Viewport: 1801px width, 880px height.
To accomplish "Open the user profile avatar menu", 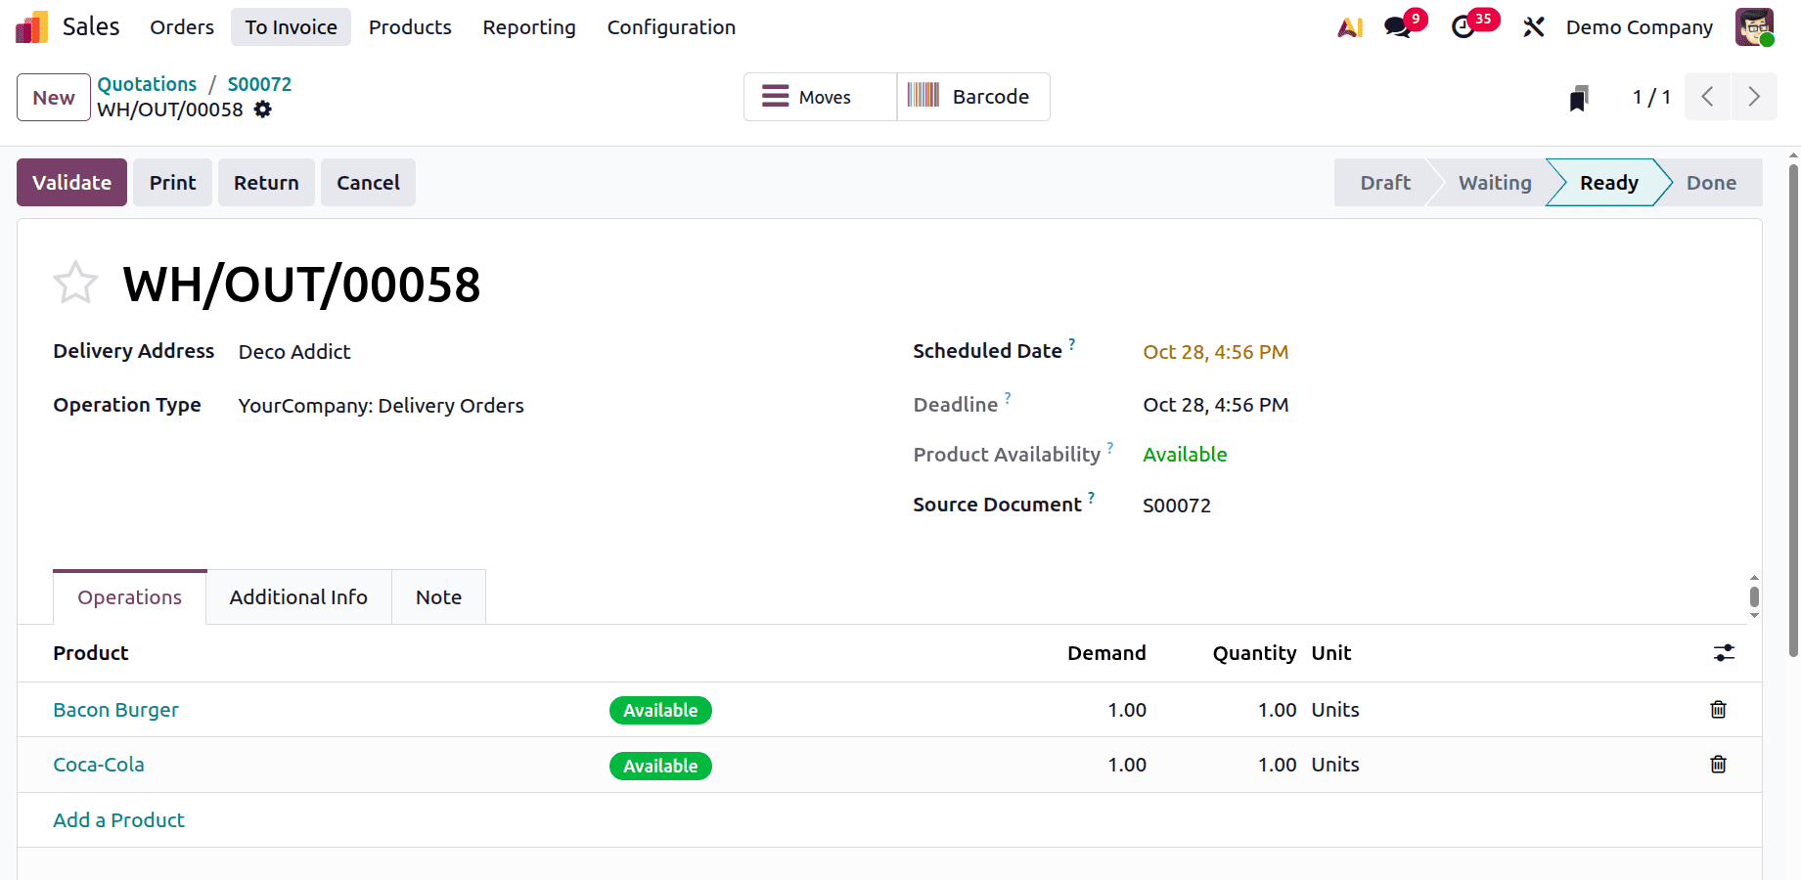I will pos(1754,26).
